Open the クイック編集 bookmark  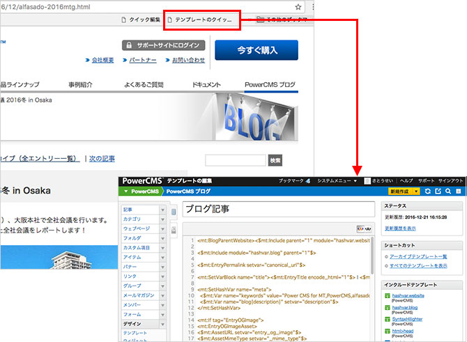[x=141, y=20]
